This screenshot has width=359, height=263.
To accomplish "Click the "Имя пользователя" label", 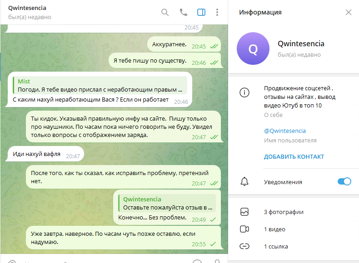I will (x=290, y=141).
